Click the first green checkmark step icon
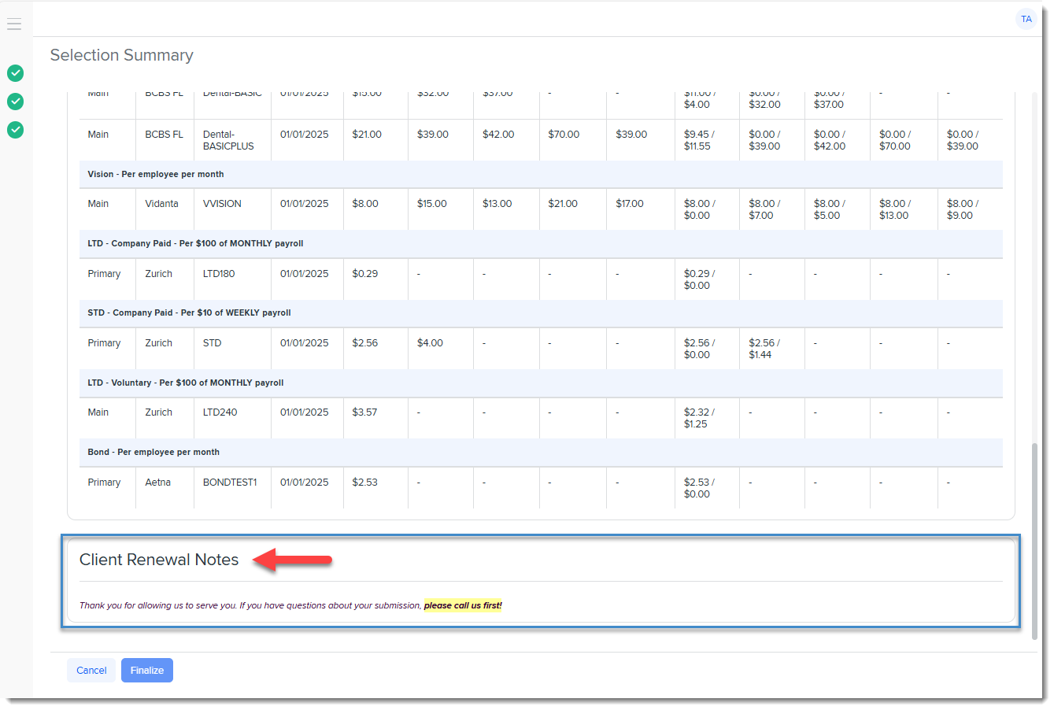 click(x=16, y=73)
